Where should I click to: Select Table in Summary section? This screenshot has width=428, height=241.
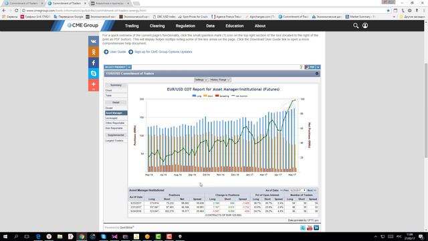[116, 96]
